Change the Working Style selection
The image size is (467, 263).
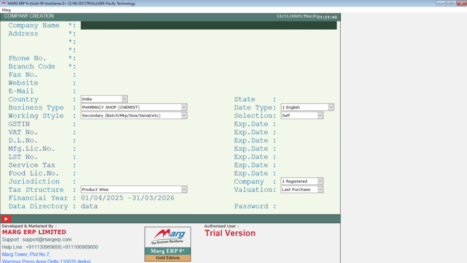(183, 115)
